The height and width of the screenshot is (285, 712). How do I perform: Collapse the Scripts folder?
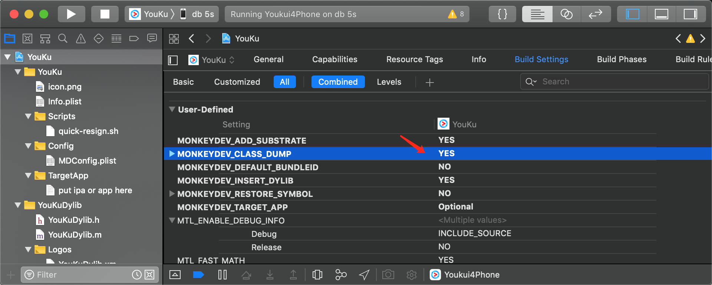point(28,116)
